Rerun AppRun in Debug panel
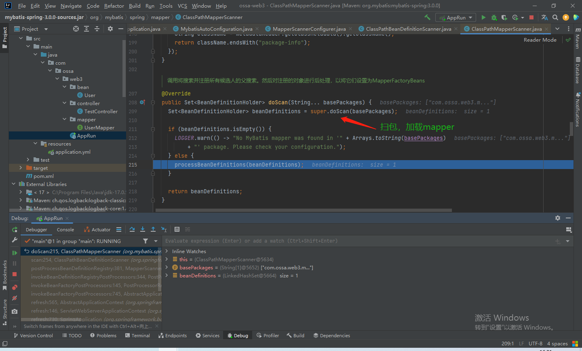Image resolution: width=582 pixels, height=351 pixels. [15, 229]
